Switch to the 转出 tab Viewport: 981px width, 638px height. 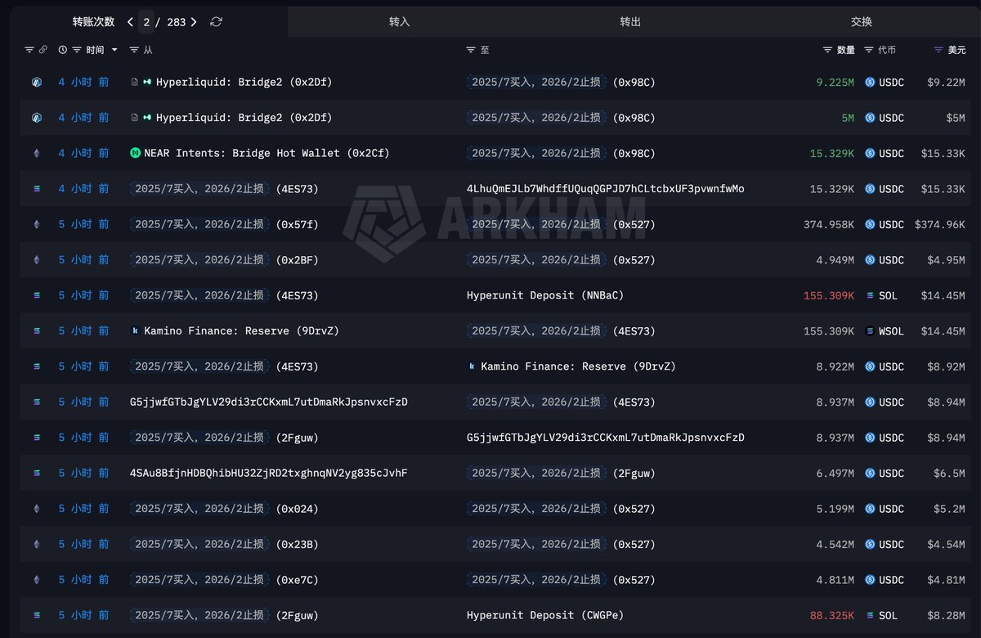[x=630, y=22]
